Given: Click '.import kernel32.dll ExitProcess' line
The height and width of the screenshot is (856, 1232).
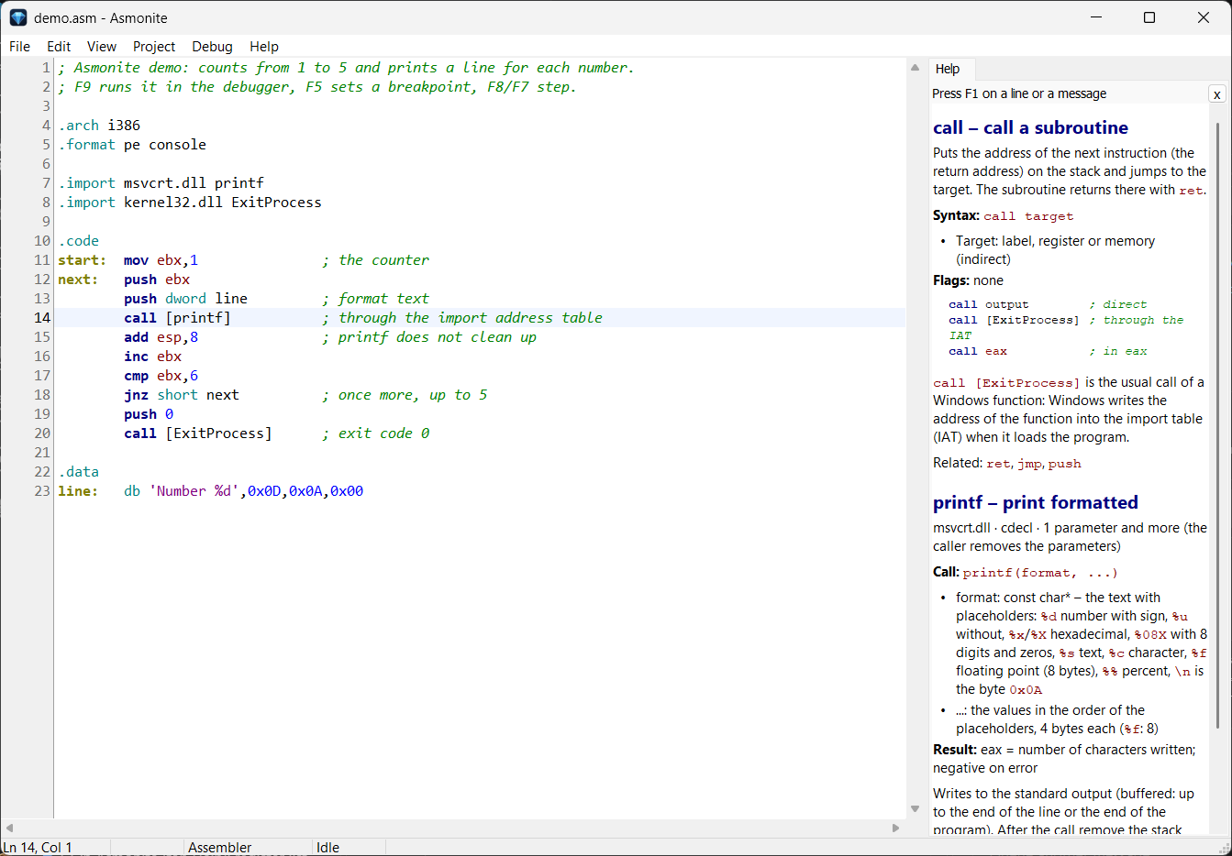Looking at the screenshot, I should tap(190, 203).
